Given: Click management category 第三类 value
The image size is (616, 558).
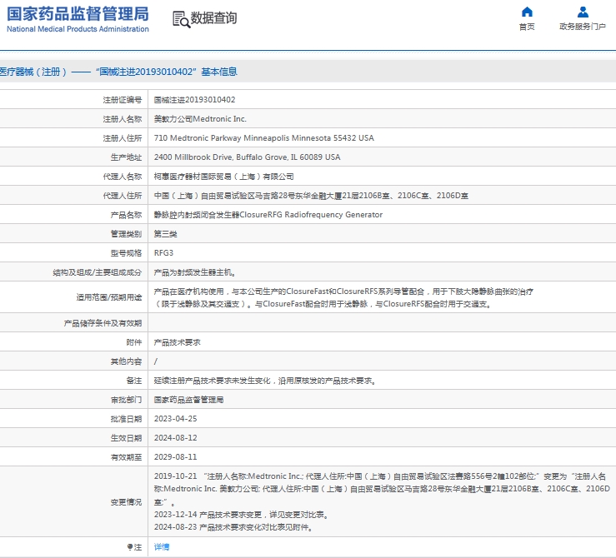Looking at the screenshot, I should point(165,234).
